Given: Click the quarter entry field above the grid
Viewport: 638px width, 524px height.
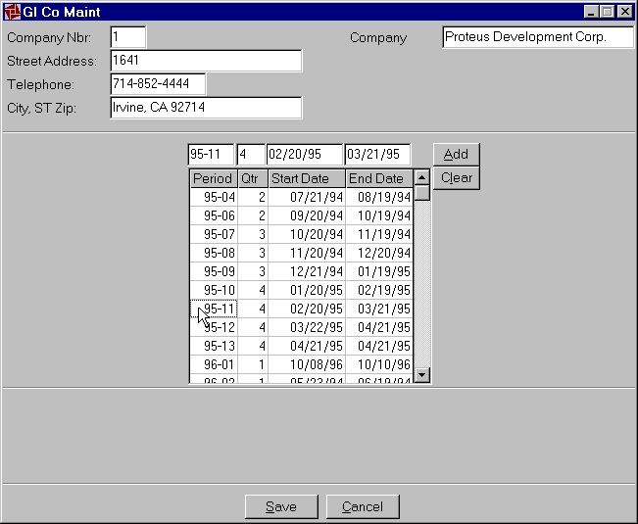Looking at the screenshot, I should 251,155.
